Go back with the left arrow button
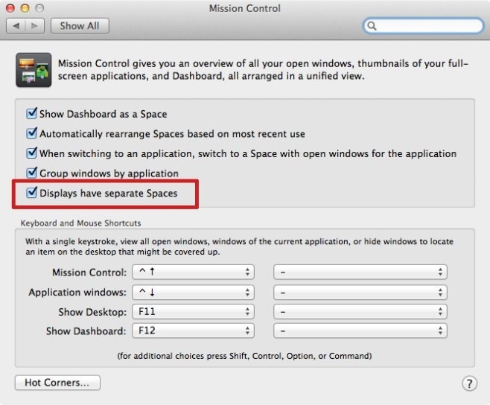 [x=16, y=25]
